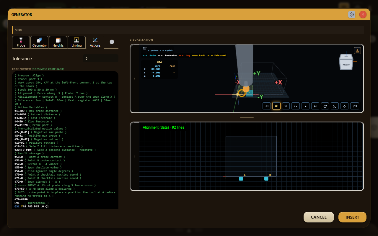Play the toolpath simulation
The width and height of the screenshot is (378, 236).
pos(305,106)
